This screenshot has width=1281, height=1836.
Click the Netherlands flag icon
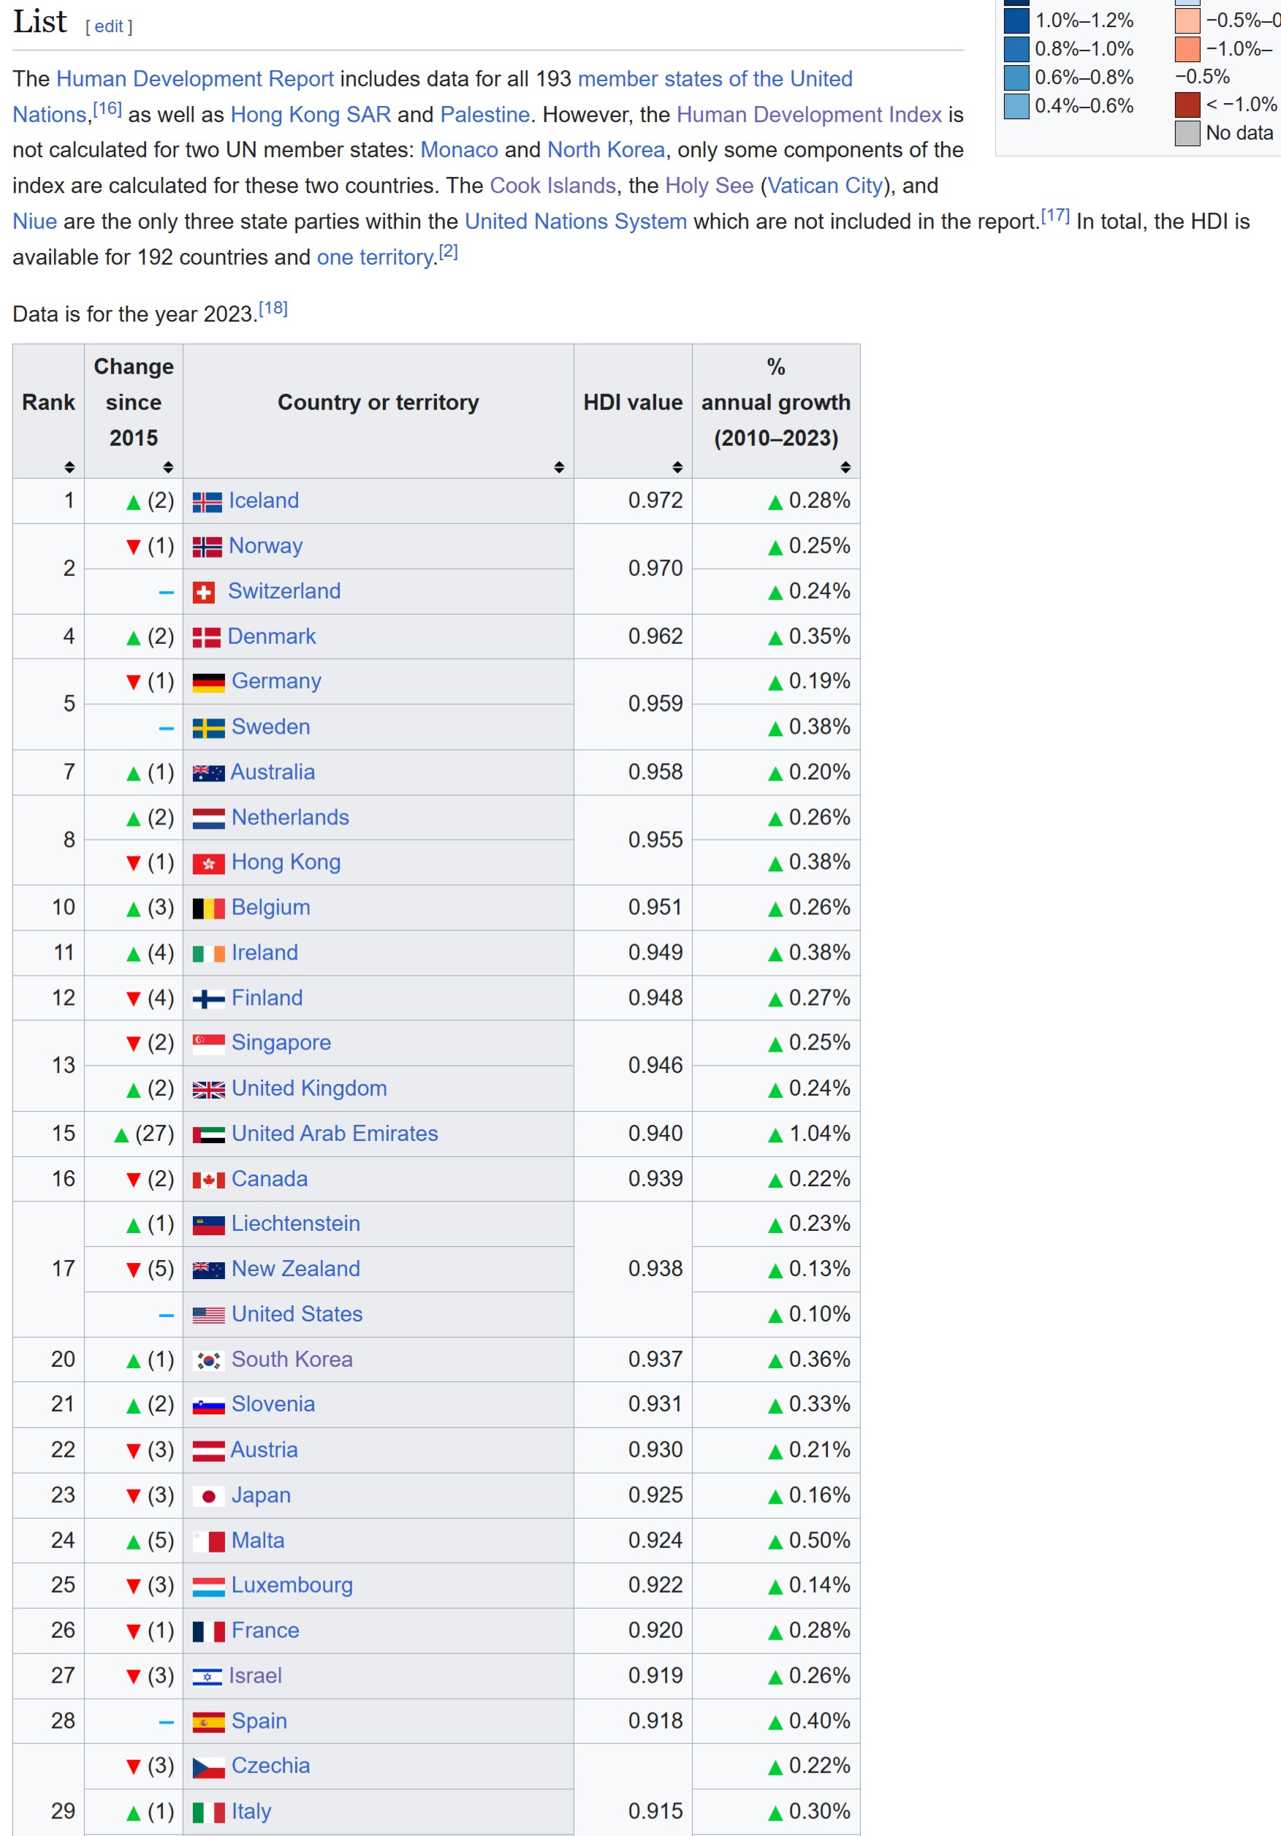point(209,818)
